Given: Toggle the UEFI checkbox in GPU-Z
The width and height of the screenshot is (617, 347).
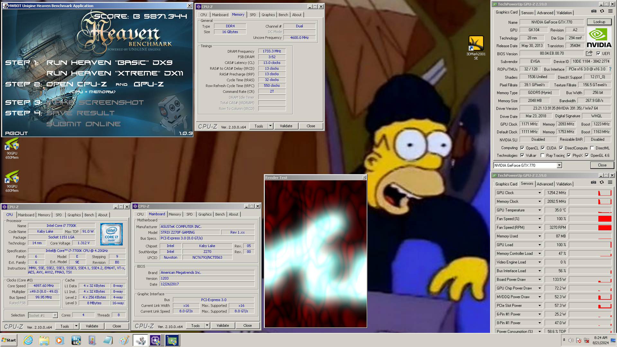Looking at the screenshot, I should [x=598, y=53].
